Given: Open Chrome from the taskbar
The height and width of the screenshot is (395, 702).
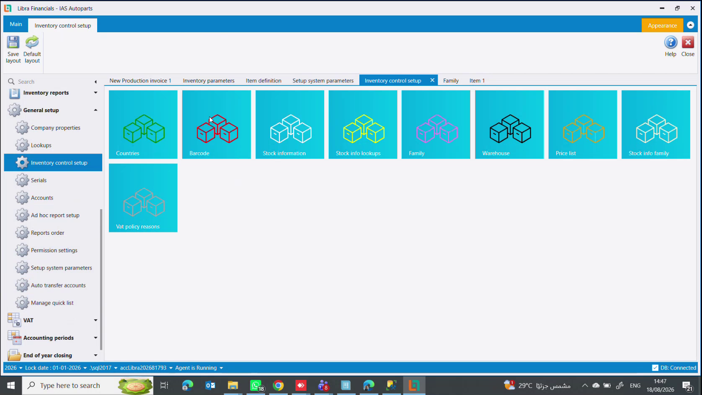Looking at the screenshot, I should 278,385.
